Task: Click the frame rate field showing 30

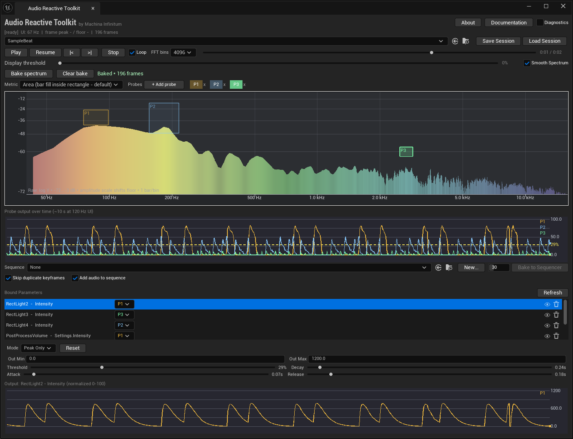Action: [499, 268]
